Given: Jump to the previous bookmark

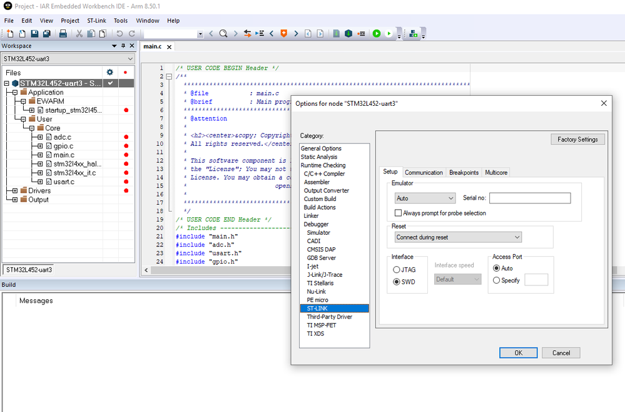Looking at the screenshot, I should (272, 34).
